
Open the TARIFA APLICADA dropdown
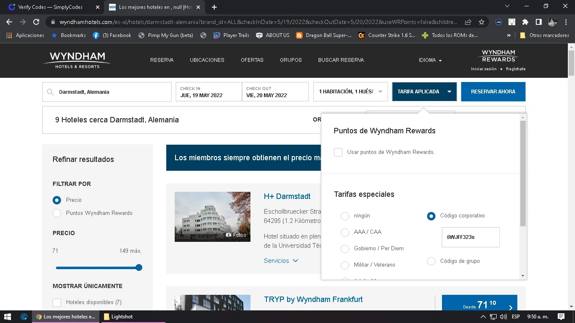(x=424, y=92)
